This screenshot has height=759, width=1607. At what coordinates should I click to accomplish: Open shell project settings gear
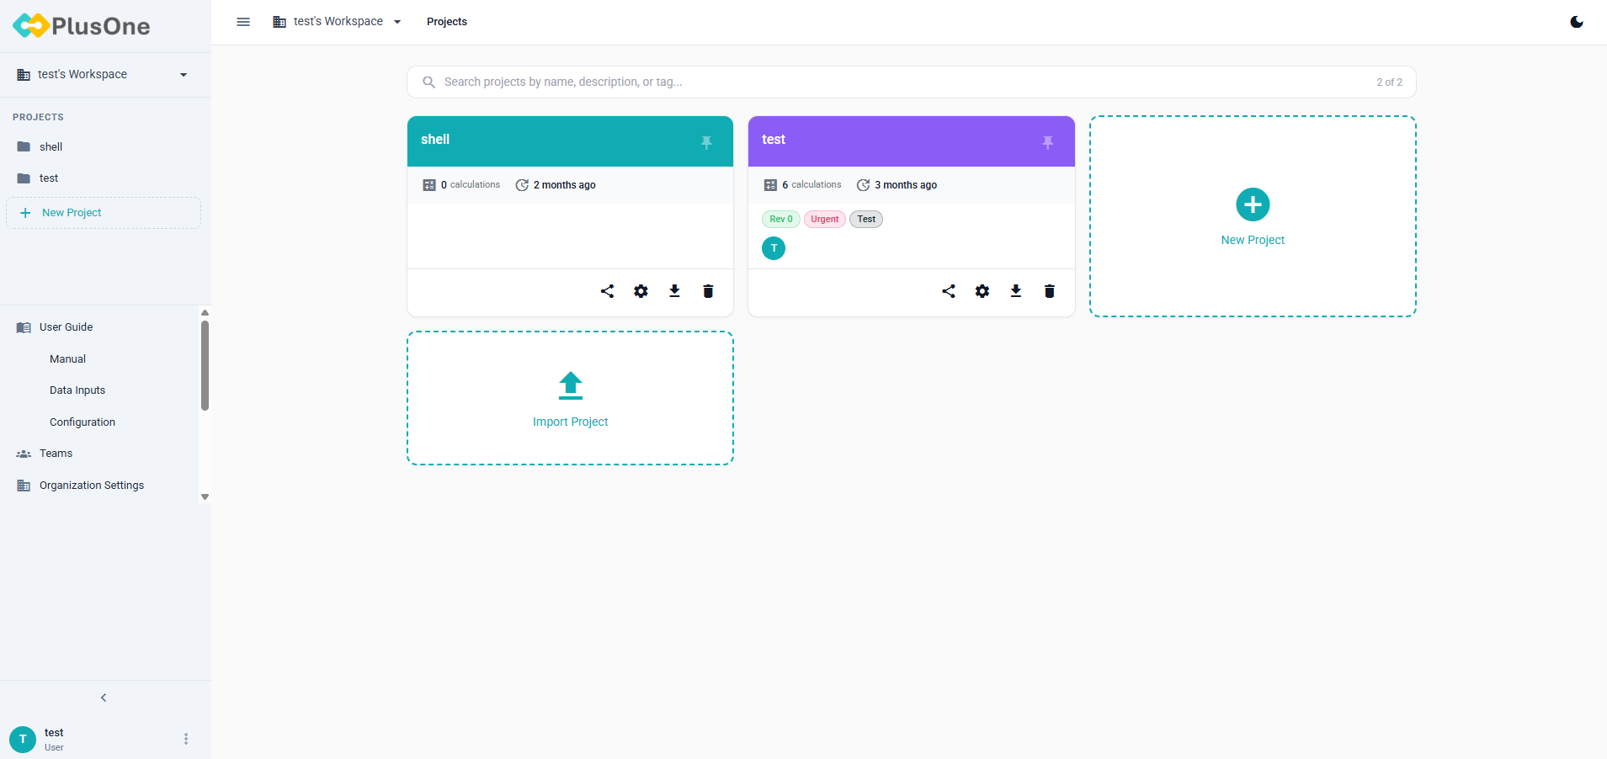pyautogui.click(x=641, y=291)
